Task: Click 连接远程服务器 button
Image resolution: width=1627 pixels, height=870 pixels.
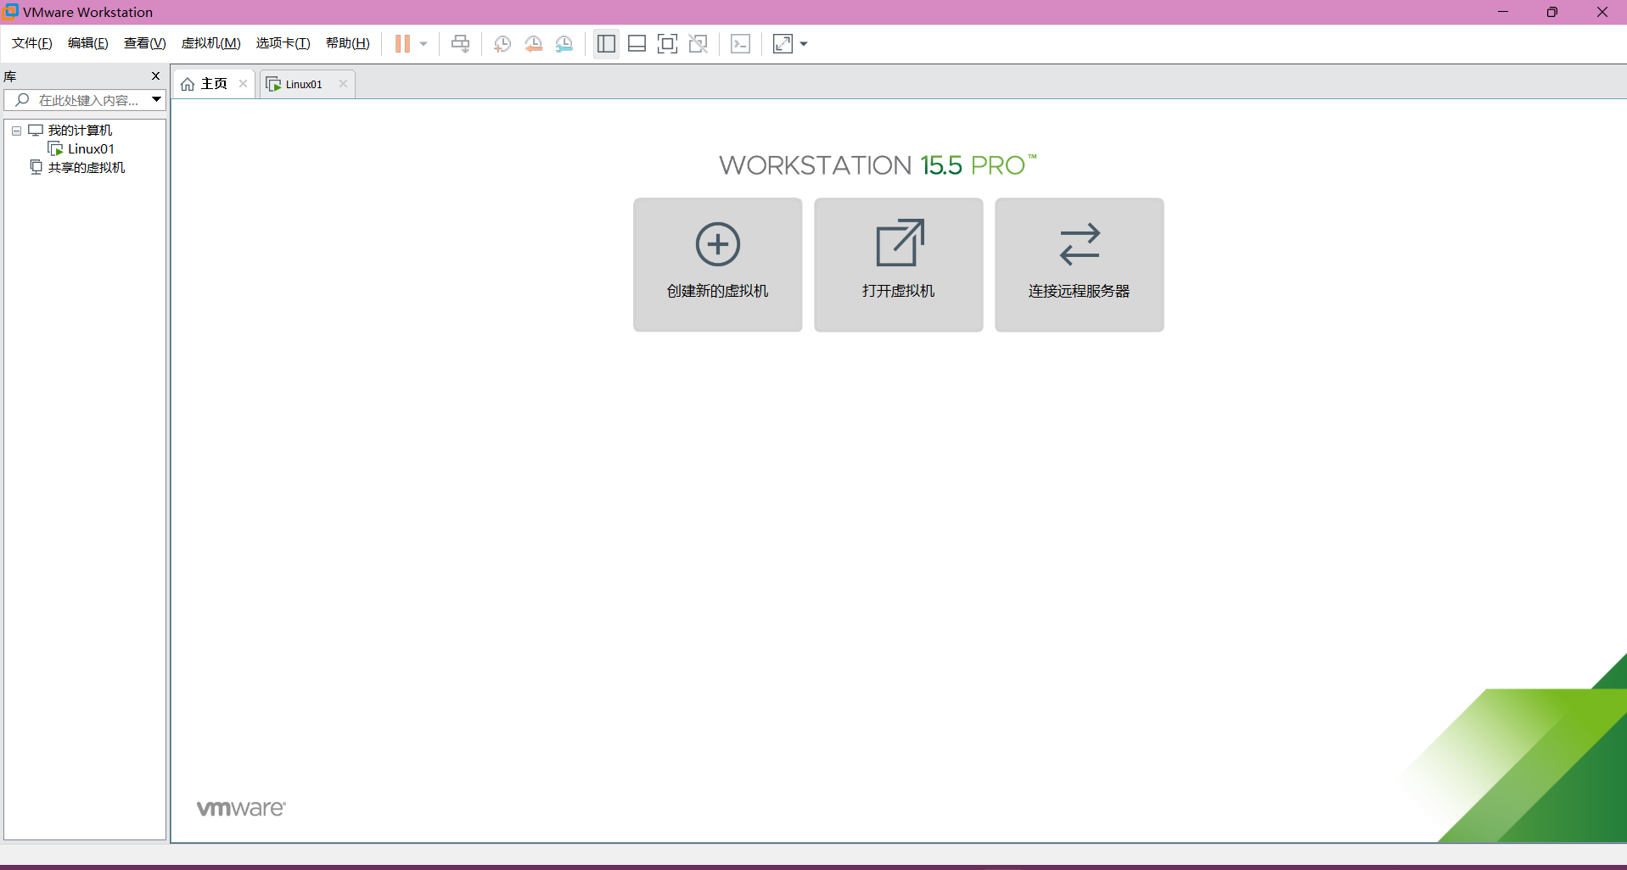Action: point(1079,265)
